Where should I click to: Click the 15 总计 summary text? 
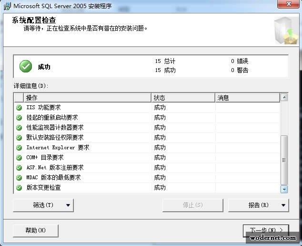pos(165,61)
